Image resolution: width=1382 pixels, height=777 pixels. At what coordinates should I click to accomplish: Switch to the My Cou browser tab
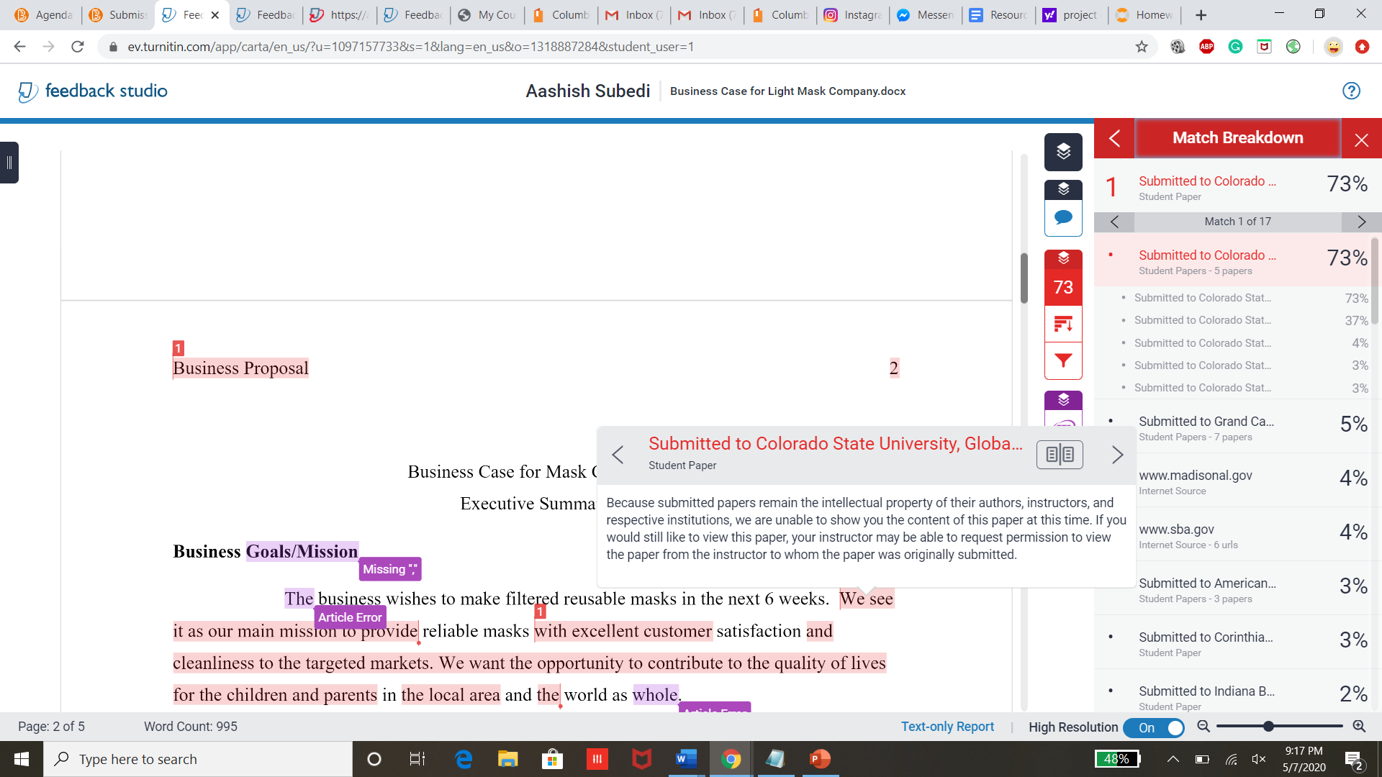pyautogui.click(x=487, y=14)
